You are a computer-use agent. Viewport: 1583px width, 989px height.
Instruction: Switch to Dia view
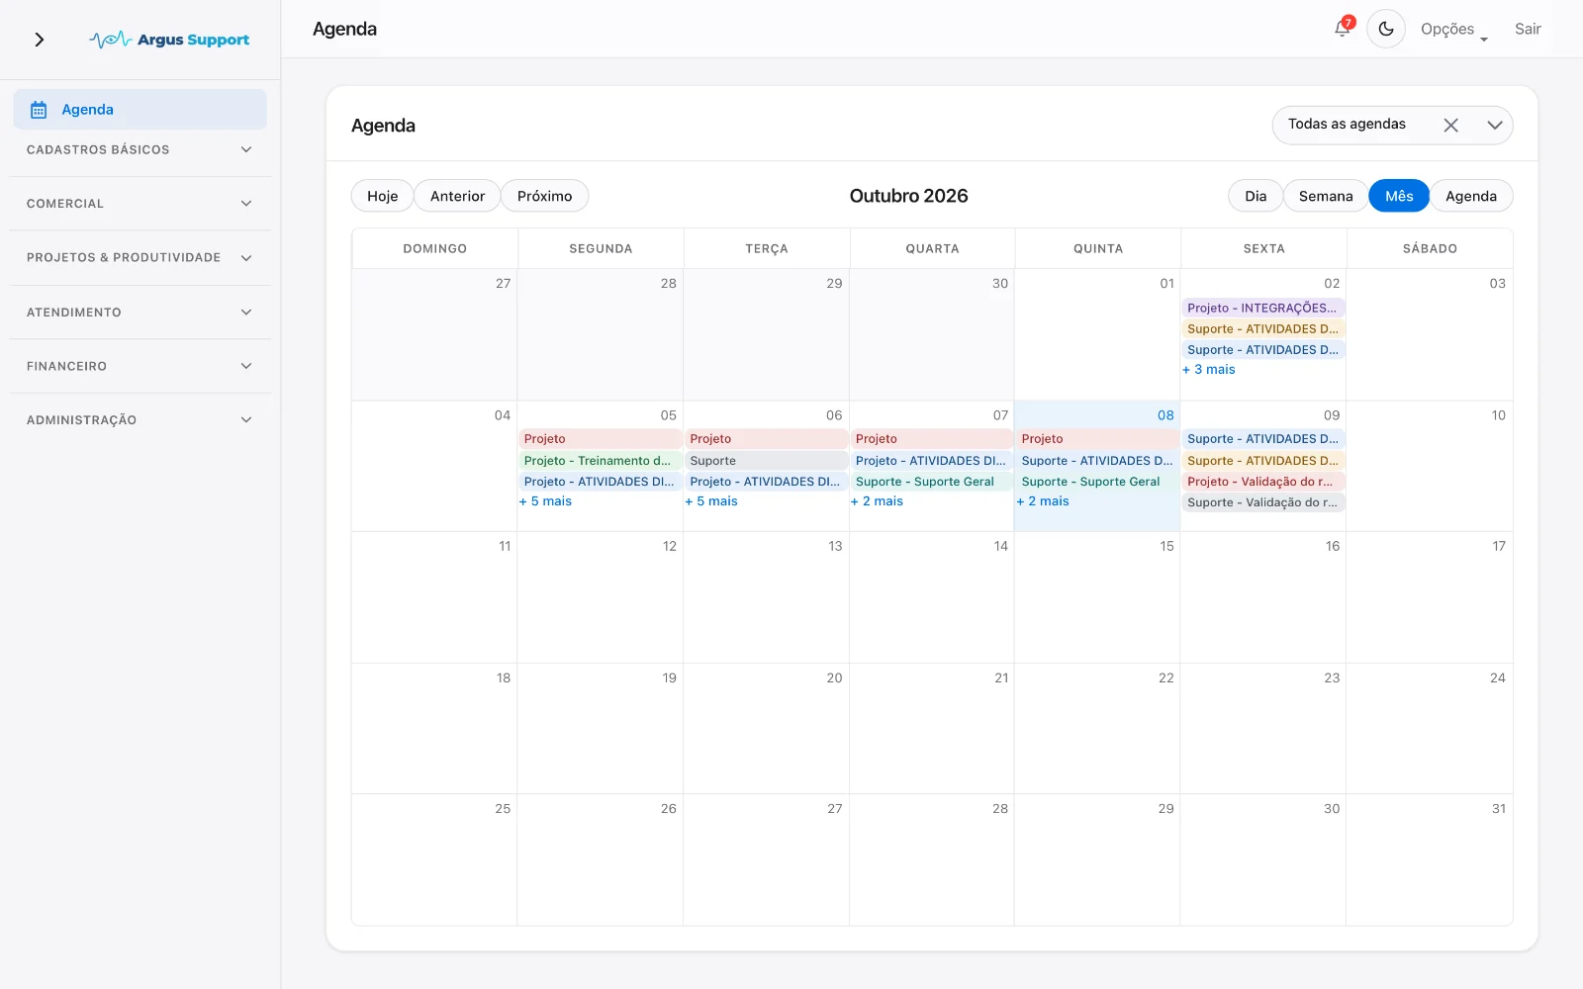coord(1256,196)
